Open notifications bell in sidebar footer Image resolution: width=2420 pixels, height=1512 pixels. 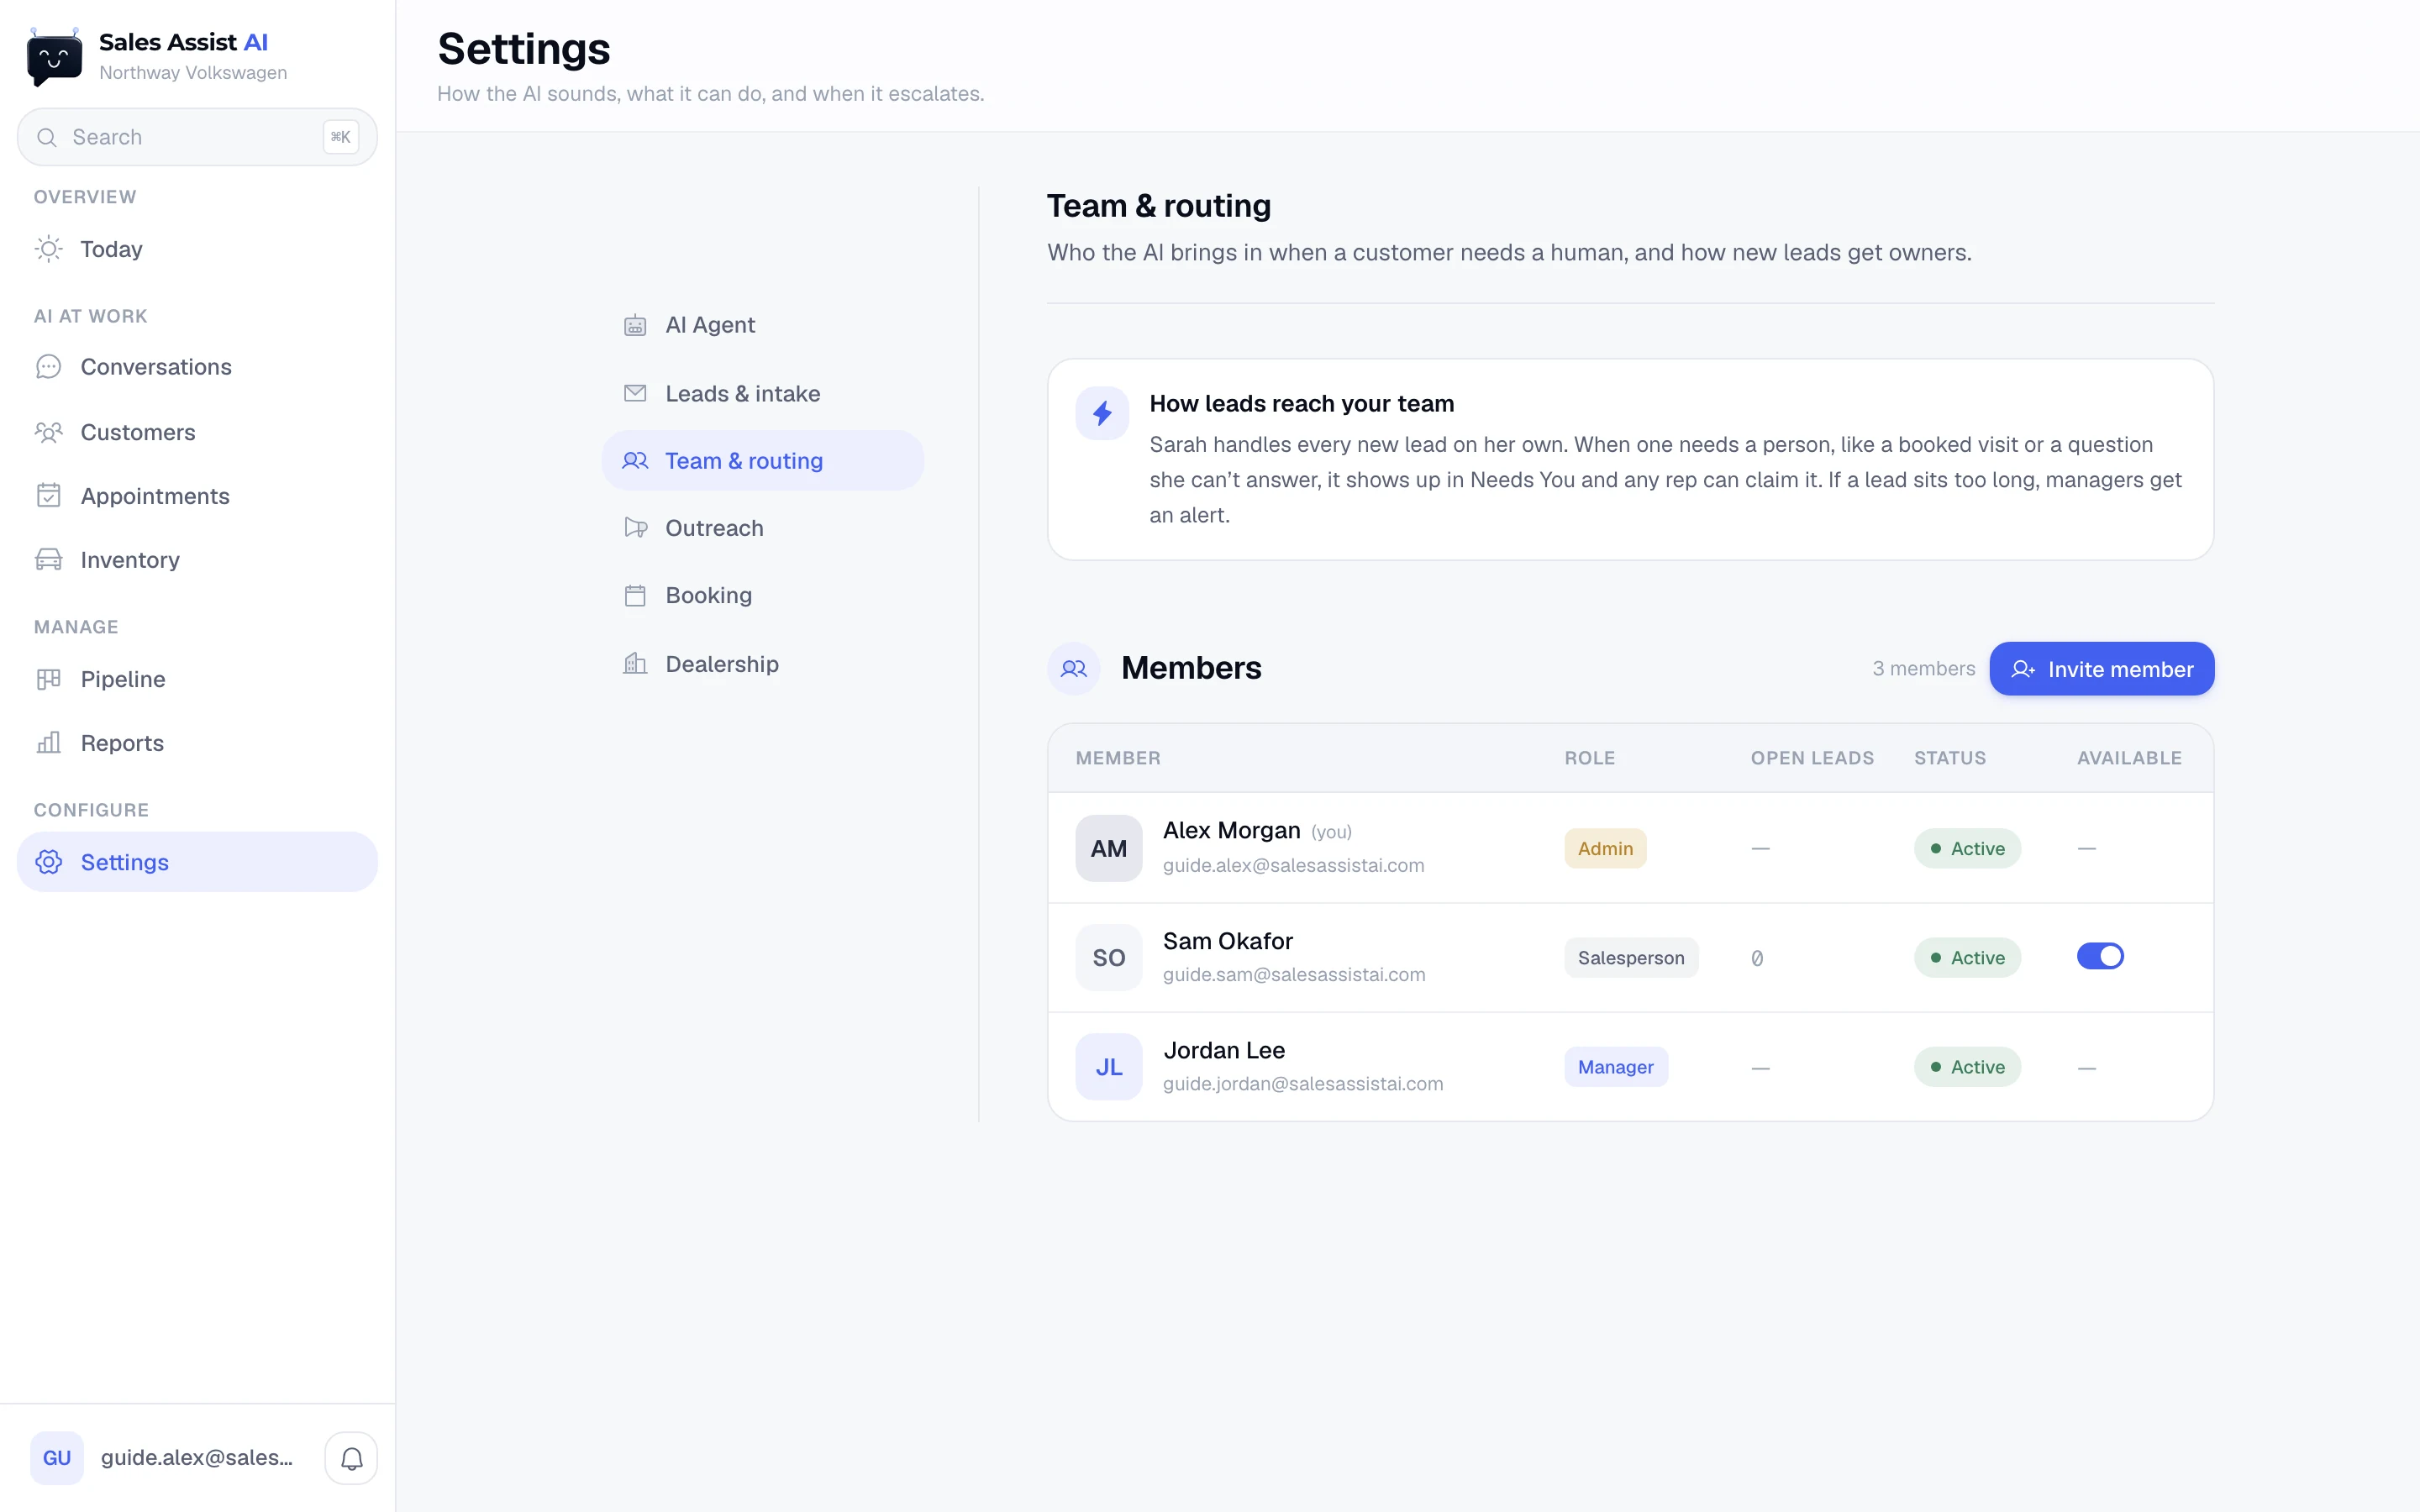pos(351,1458)
